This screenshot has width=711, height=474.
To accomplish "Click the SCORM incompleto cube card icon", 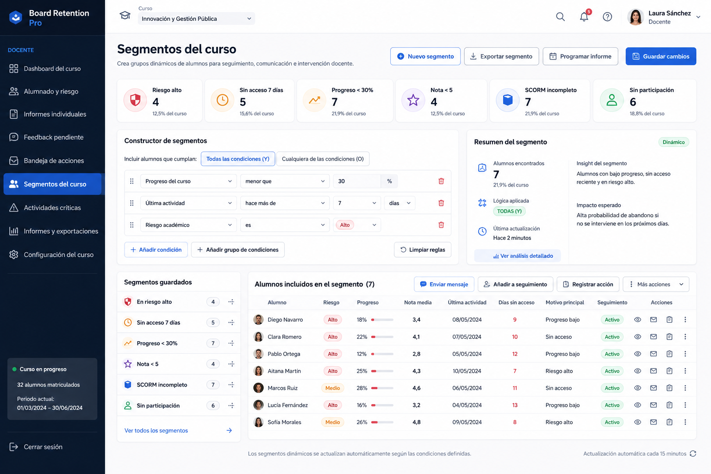I will click(508, 100).
